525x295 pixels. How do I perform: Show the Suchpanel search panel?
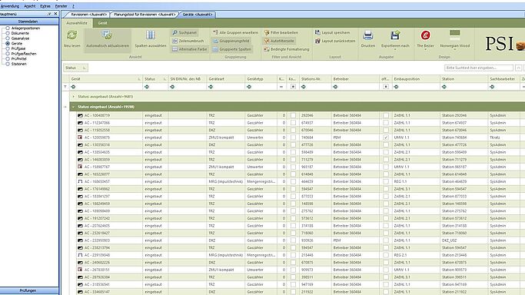coord(184,32)
